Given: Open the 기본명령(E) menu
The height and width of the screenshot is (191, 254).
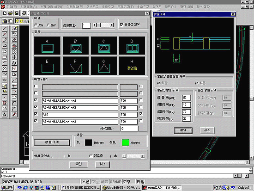Looking at the screenshot, I should coord(75,7).
